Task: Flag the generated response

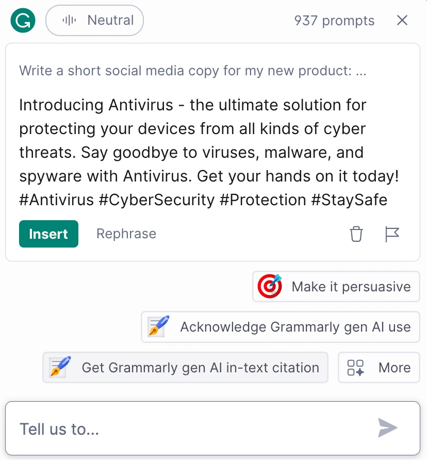Action: tap(392, 234)
